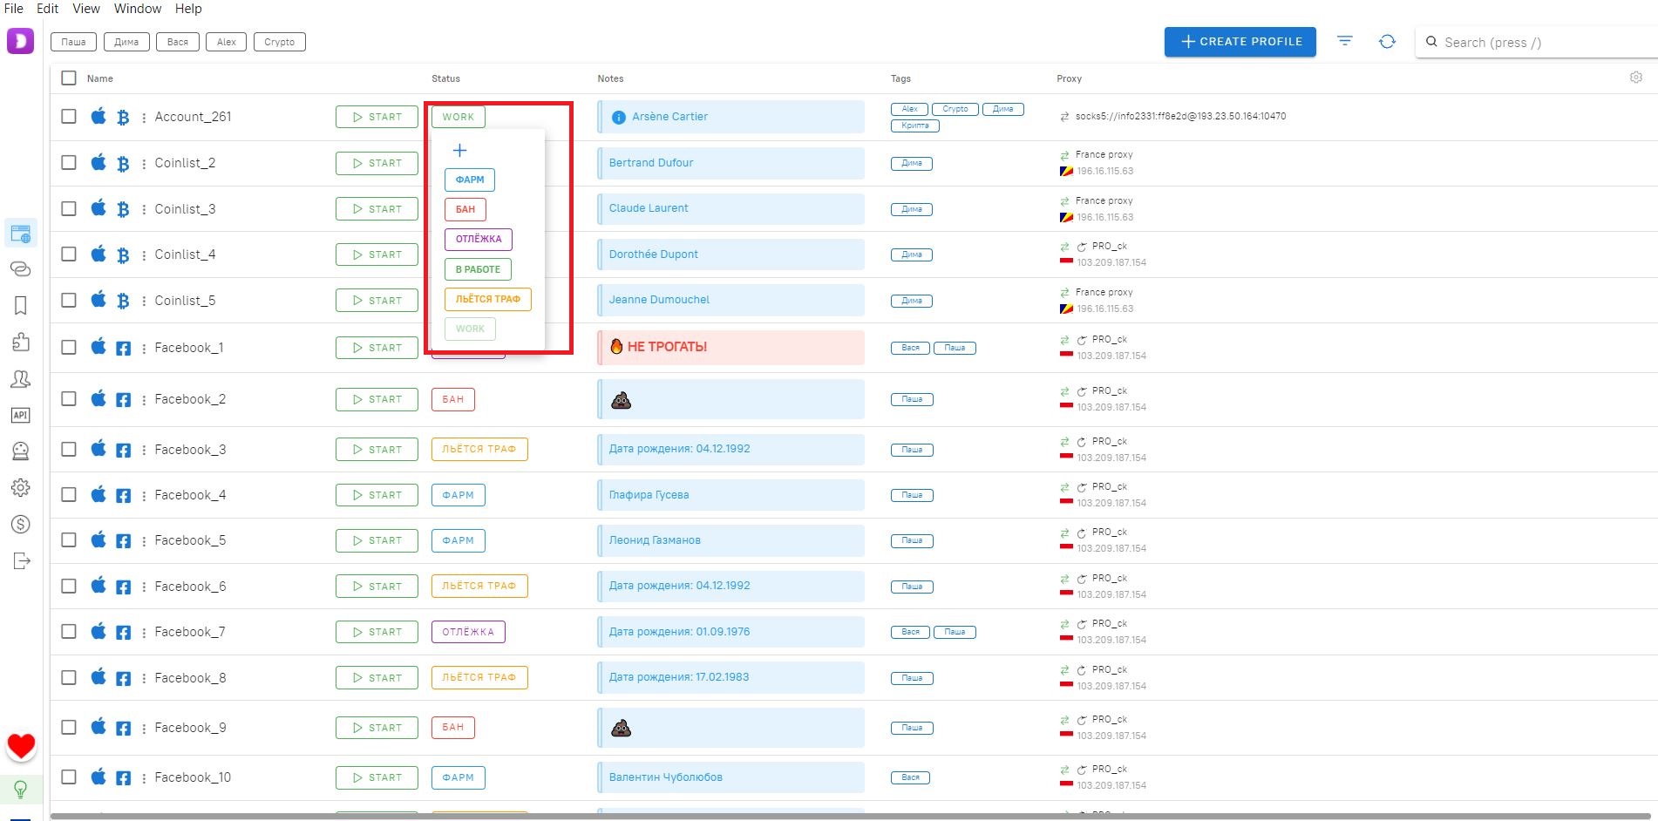The width and height of the screenshot is (1658, 821).
Task: Select the Account_261 checkbox
Action: pos(69,116)
